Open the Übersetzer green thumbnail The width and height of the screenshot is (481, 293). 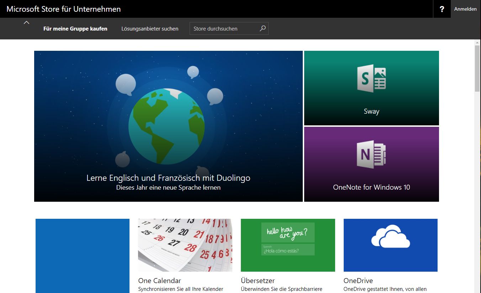click(288, 245)
